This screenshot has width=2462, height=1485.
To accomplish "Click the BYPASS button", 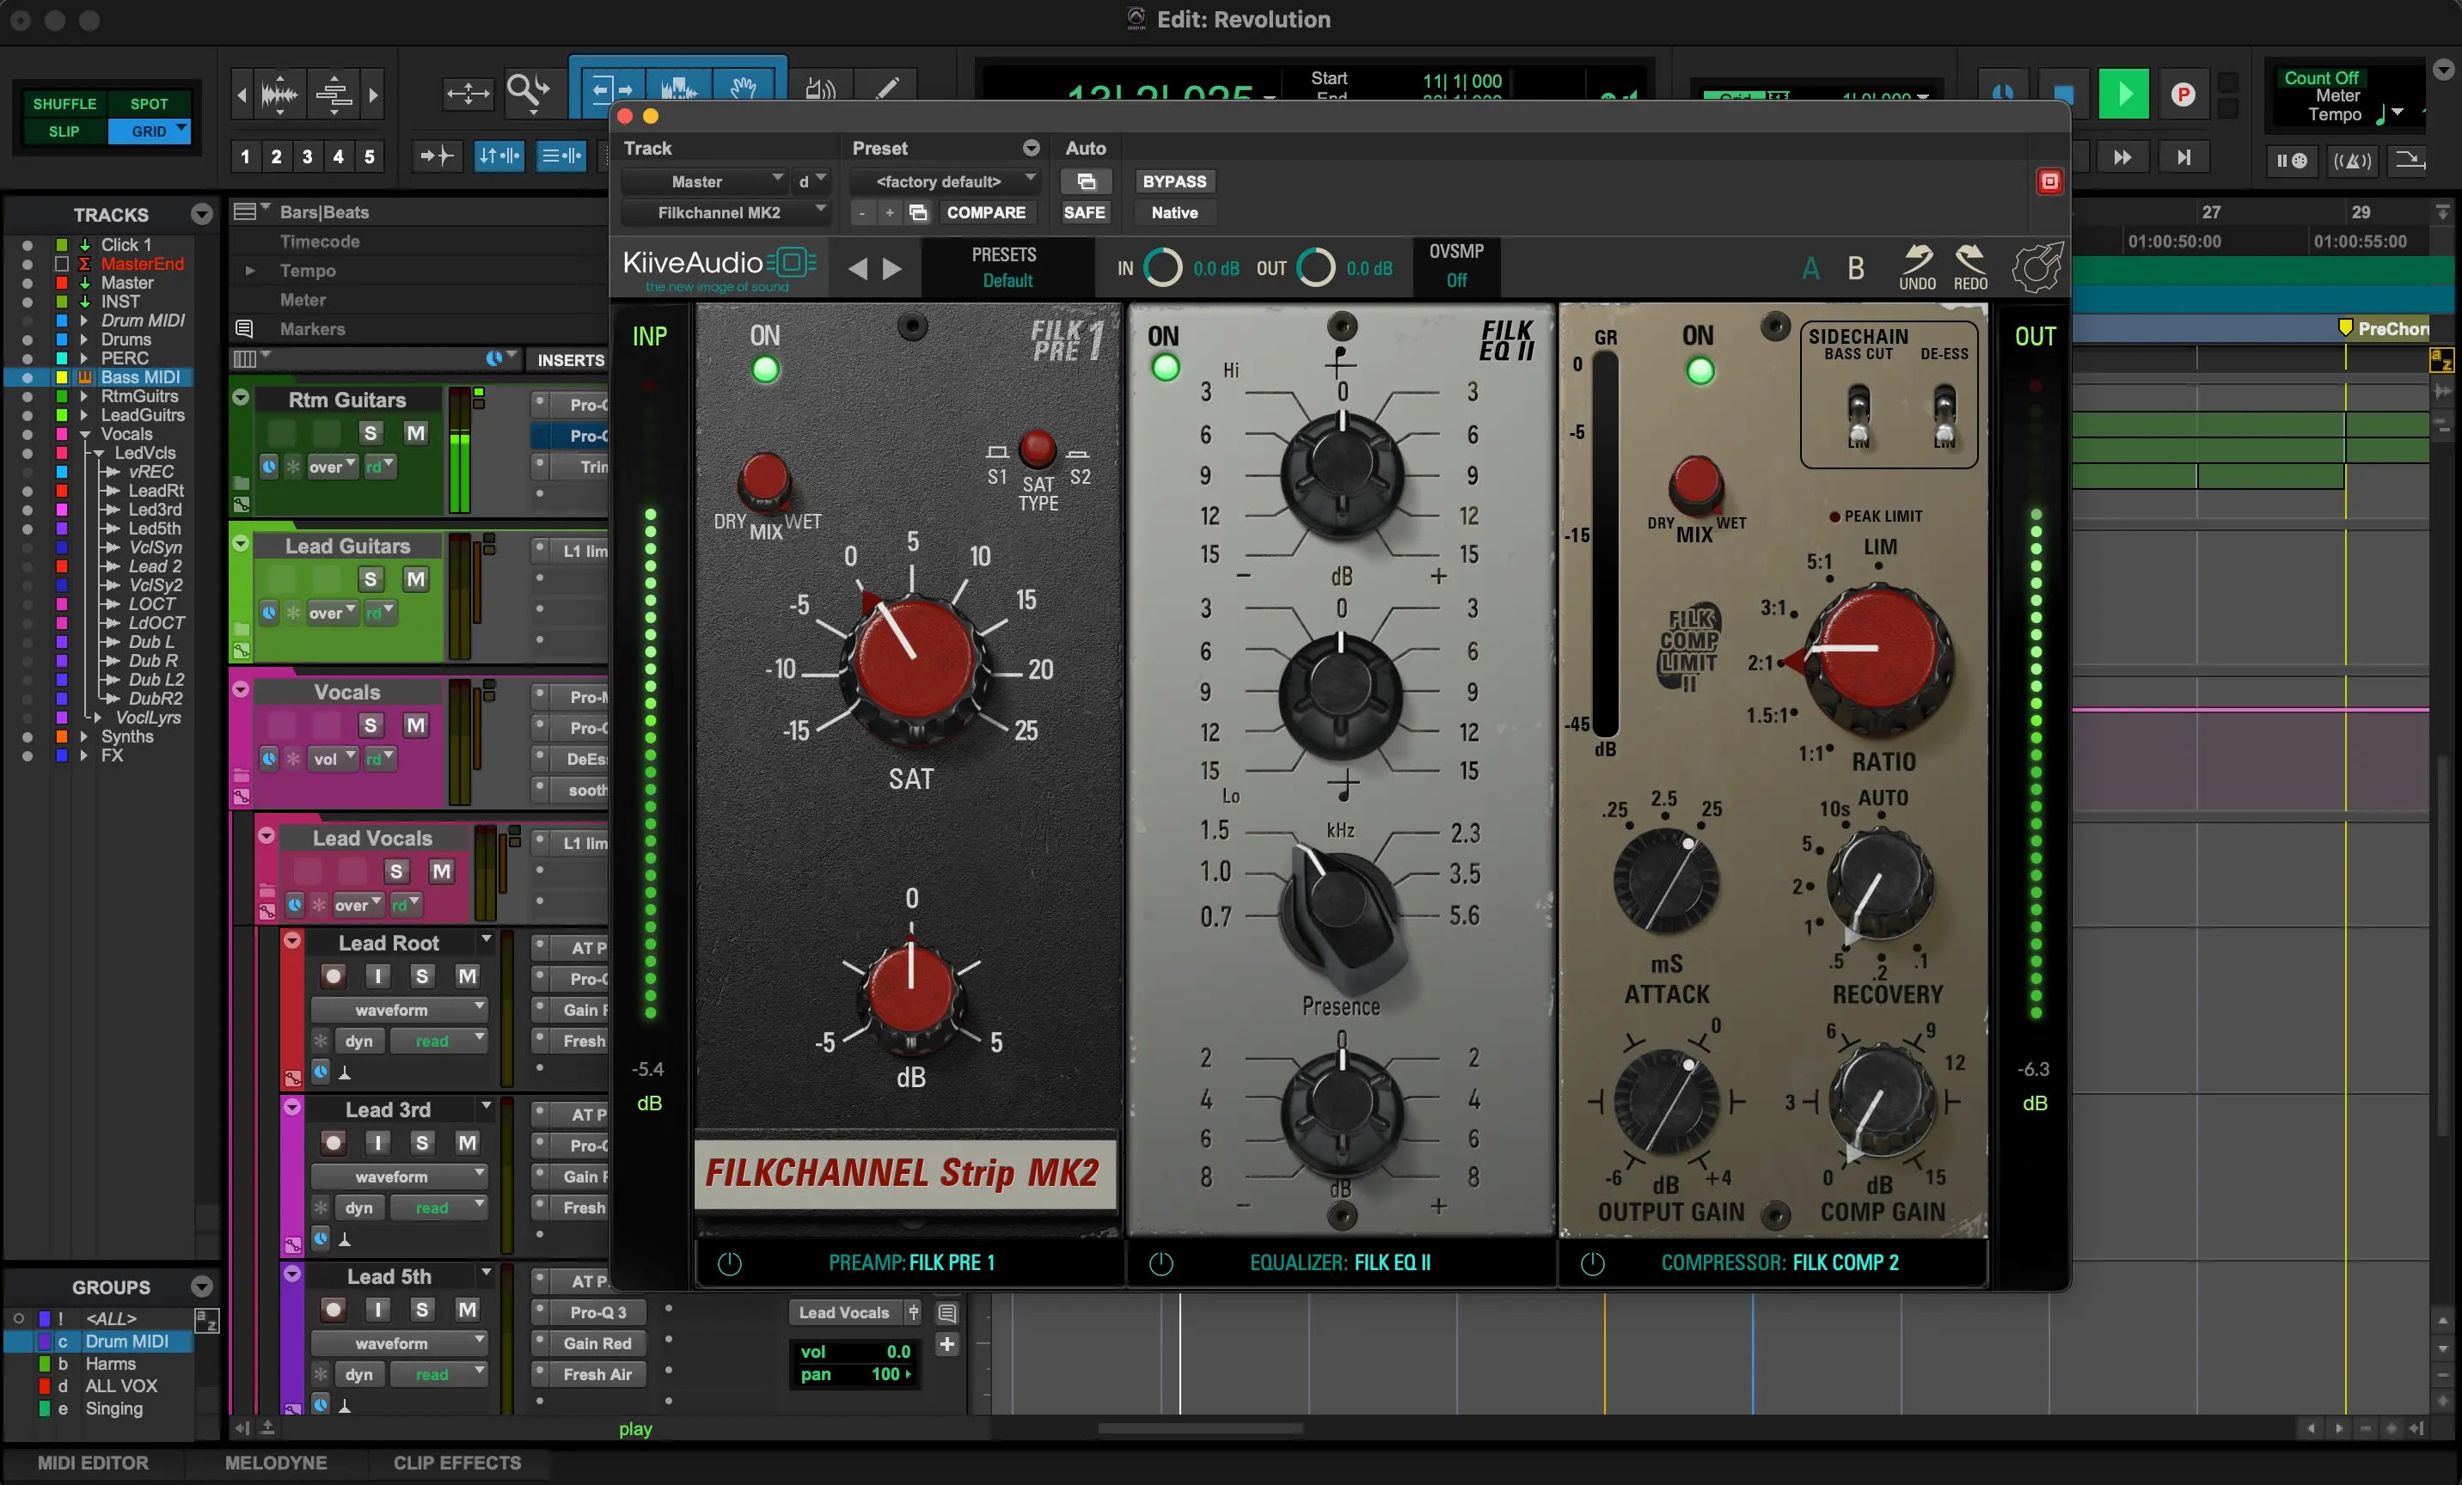I will 1174,181.
